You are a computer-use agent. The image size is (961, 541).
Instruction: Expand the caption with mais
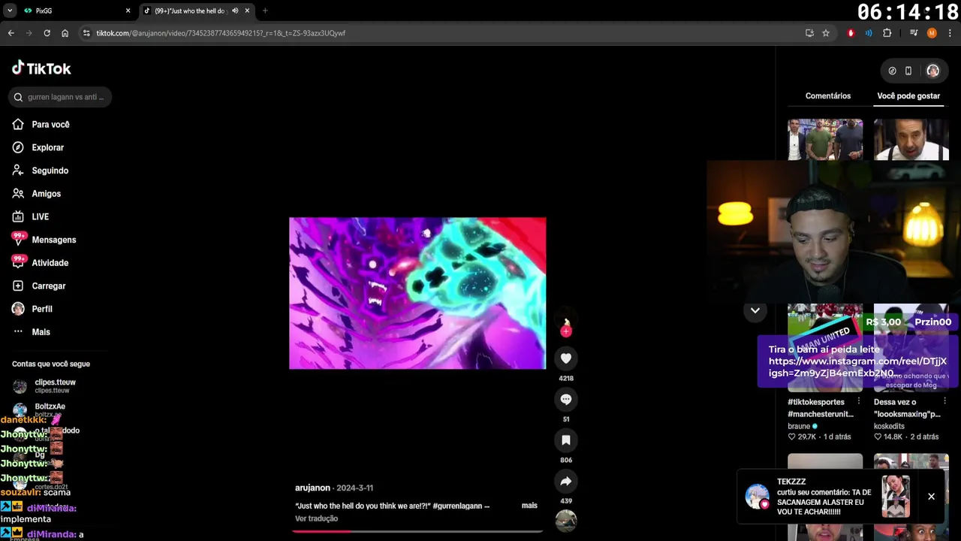[x=529, y=506]
